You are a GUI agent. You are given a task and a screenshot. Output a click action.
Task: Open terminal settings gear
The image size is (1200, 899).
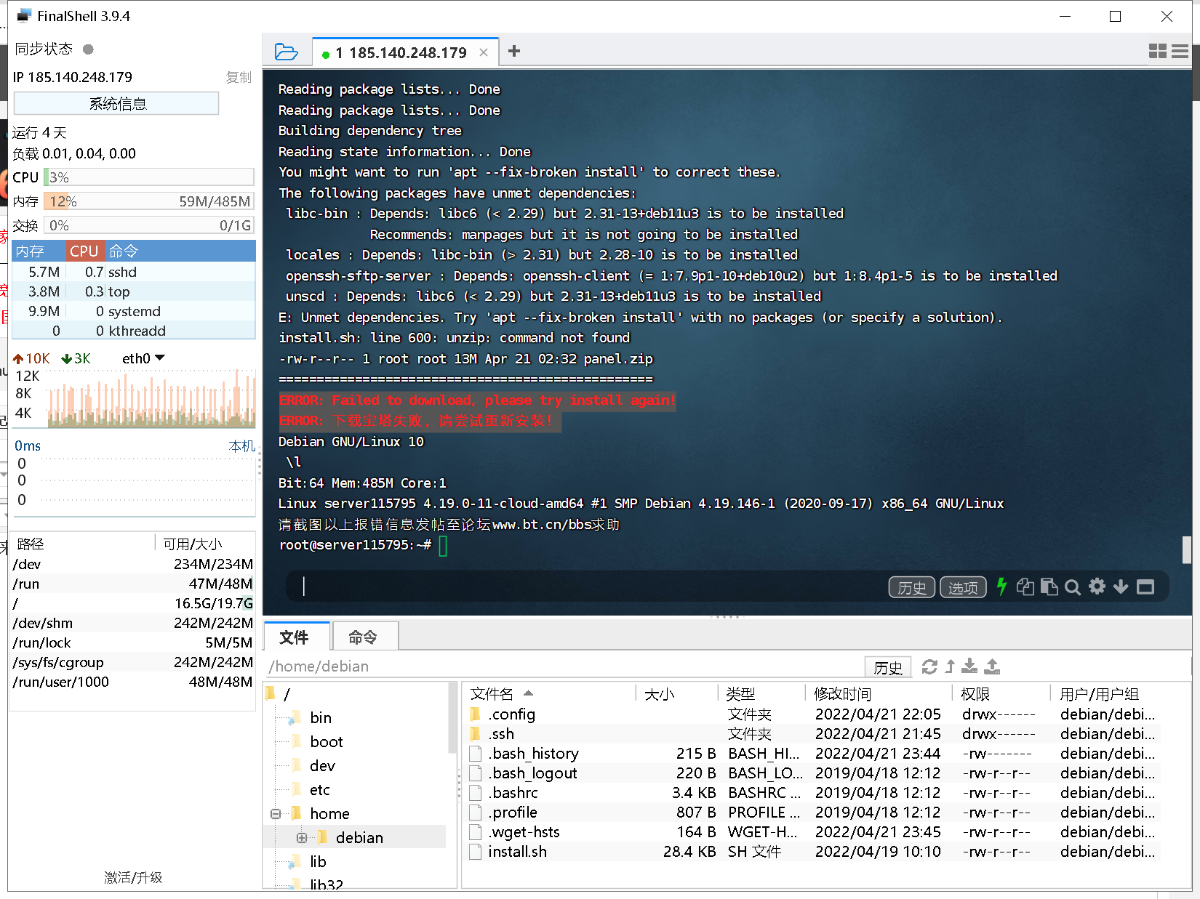click(1097, 586)
